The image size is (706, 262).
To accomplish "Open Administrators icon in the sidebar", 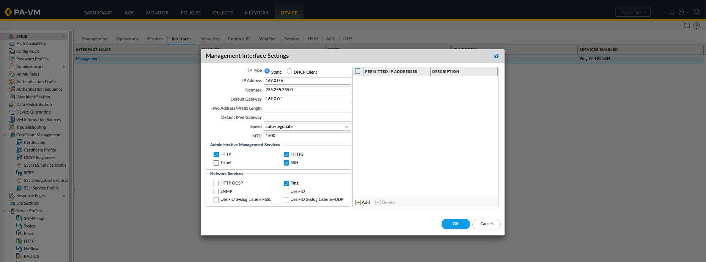I will click(x=12, y=66).
